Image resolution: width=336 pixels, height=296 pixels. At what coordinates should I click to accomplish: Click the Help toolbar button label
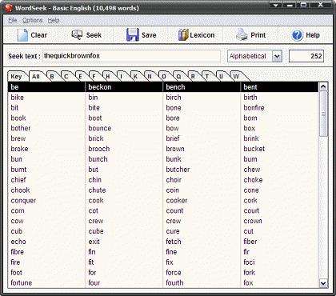pyautogui.click(x=313, y=35)
